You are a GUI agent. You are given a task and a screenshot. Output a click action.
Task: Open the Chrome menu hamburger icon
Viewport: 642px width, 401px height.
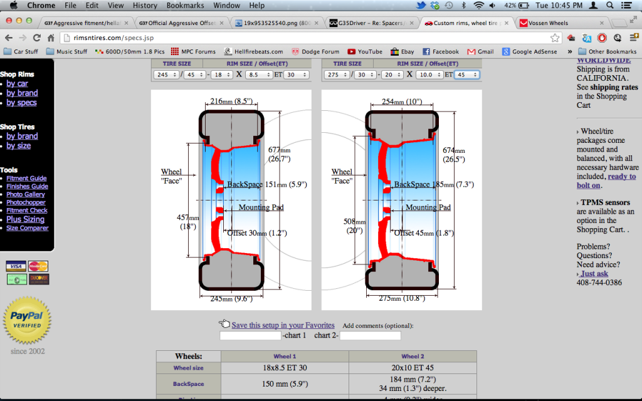pos(634,38)
